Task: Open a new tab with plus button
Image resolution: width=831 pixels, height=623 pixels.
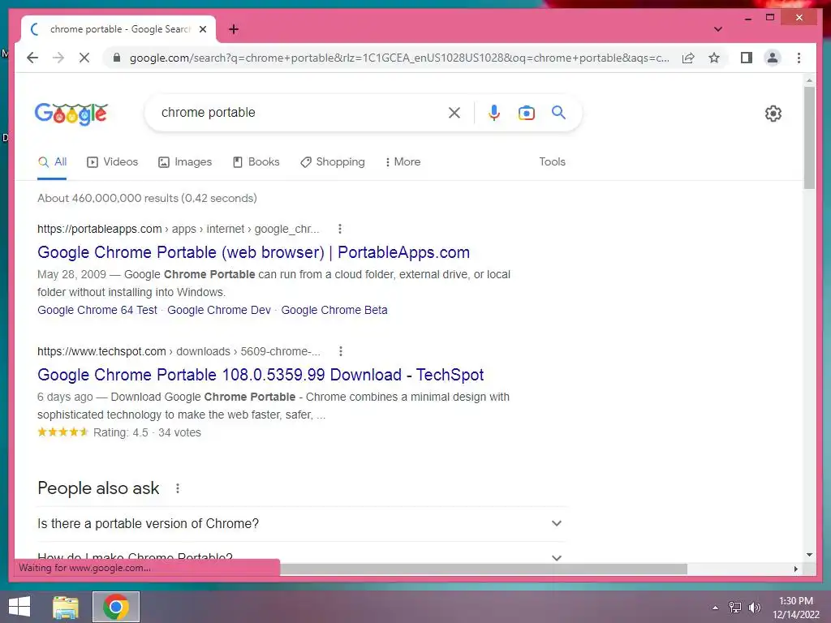Action: point(234,29)
